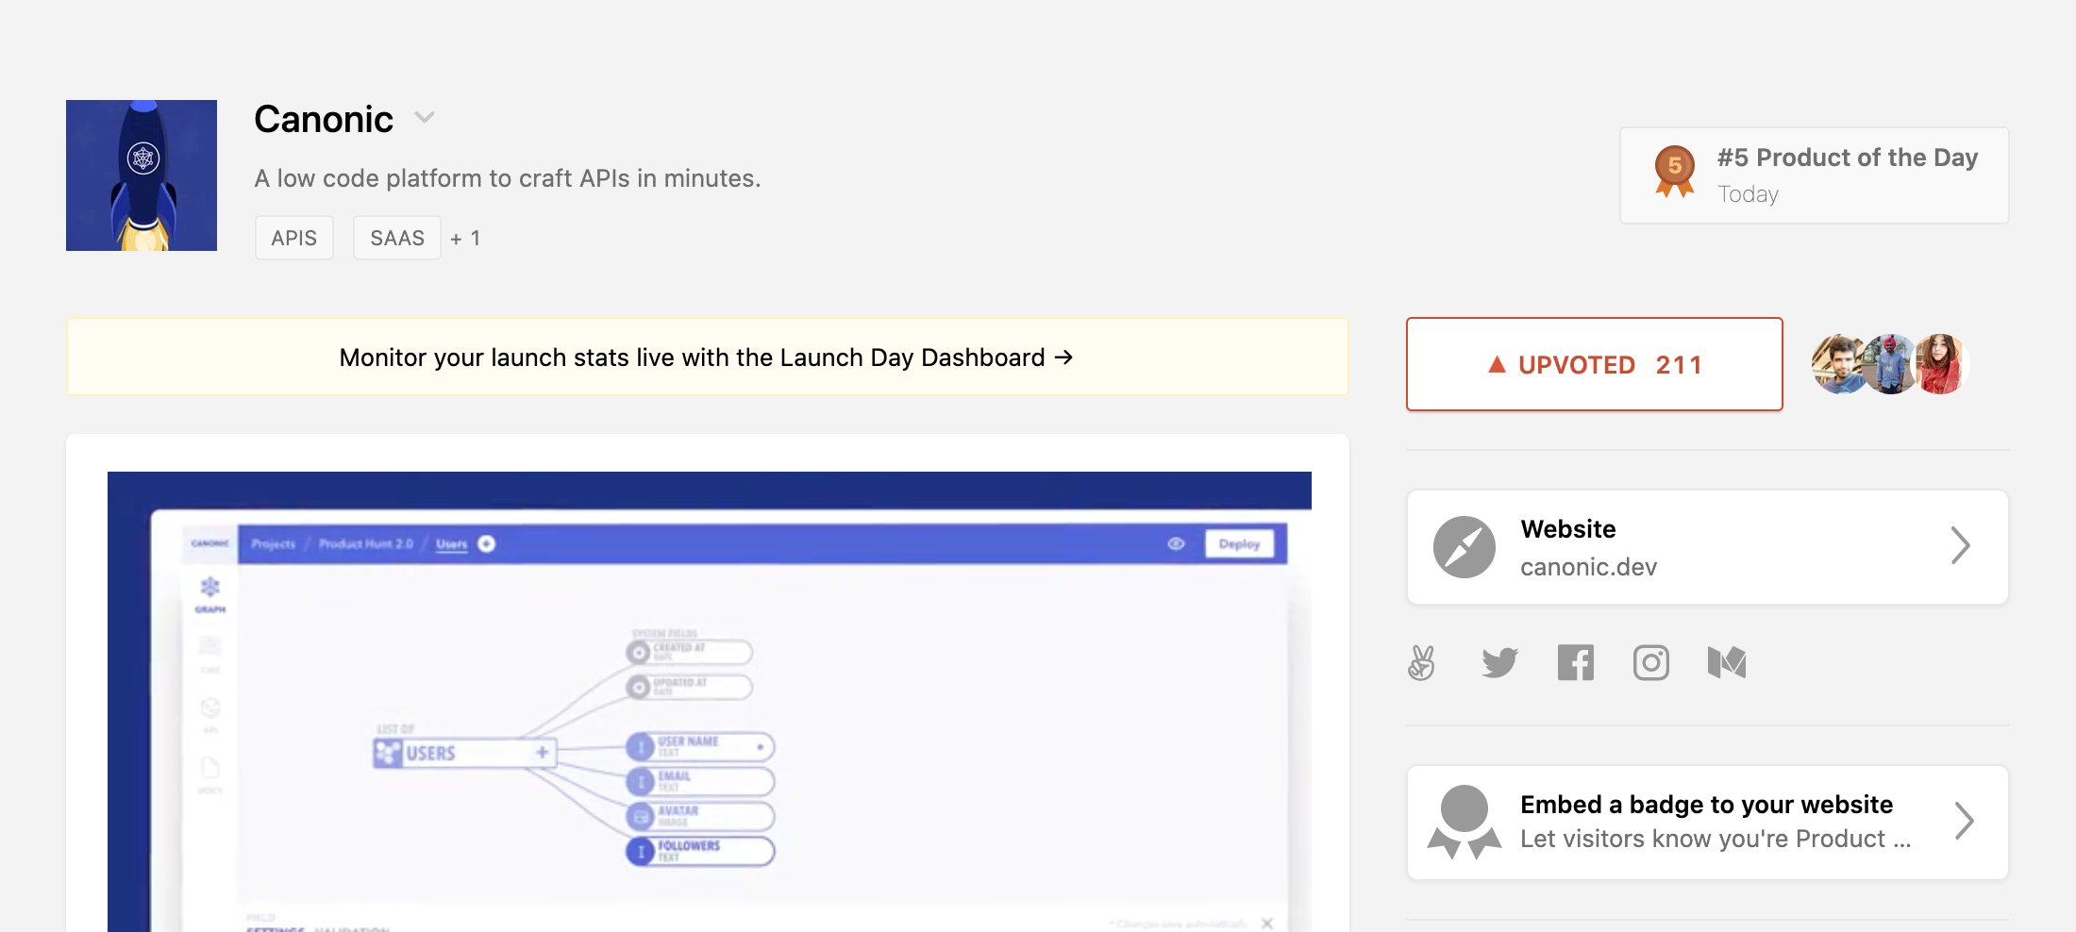Viewport: 2076px width, 932px height.
Task: View the first upvoter avatar
Action: (x=1839, y=364)
